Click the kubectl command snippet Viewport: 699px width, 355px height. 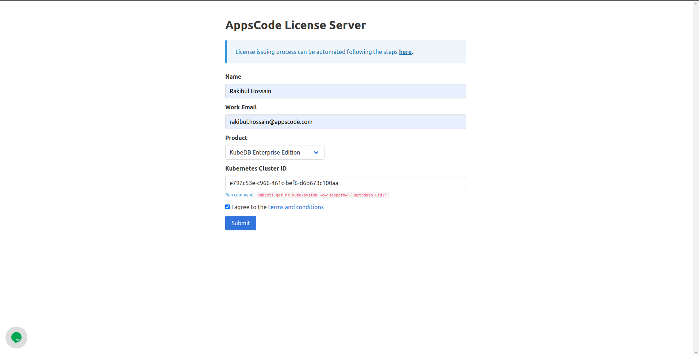click(x=322, y=195)
